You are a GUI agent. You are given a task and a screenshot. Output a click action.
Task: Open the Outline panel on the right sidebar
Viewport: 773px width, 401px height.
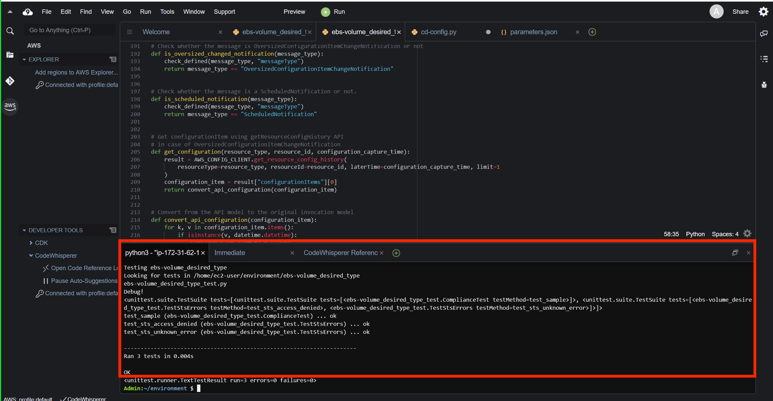764,59
